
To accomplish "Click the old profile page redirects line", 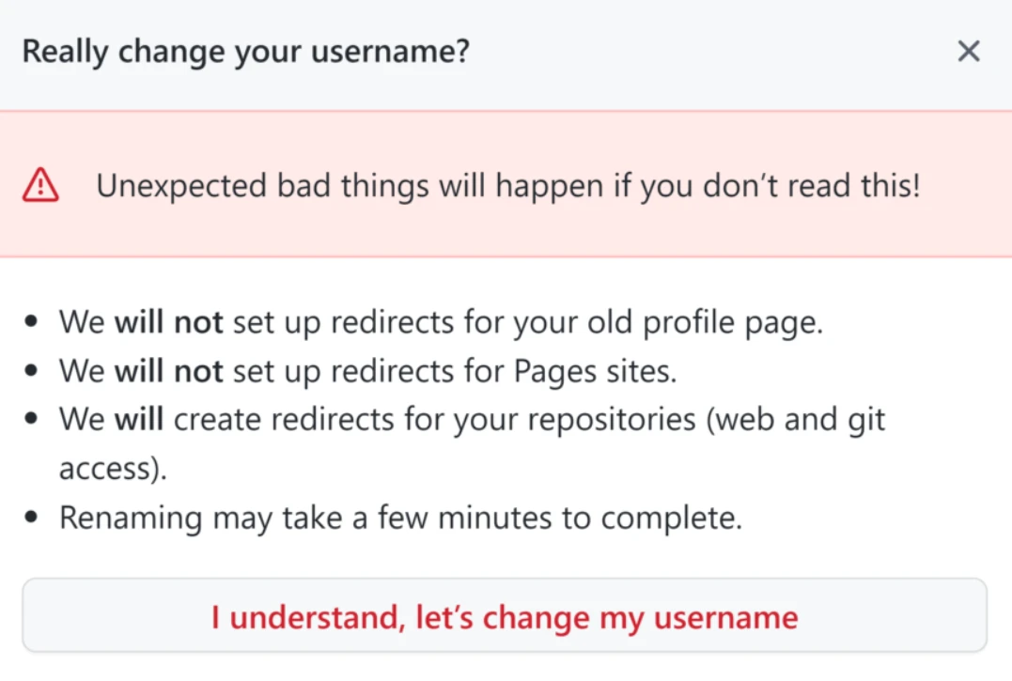I will point(442,323).
